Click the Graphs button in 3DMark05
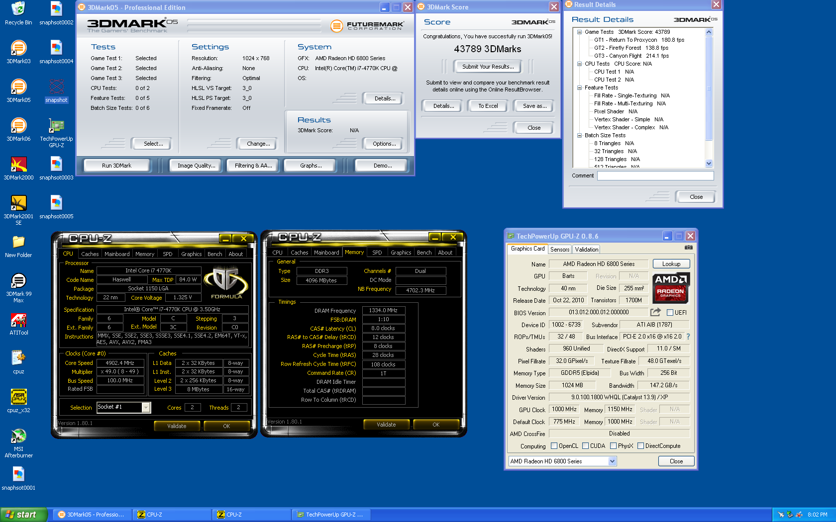The image size is (836, 522). 311,166
